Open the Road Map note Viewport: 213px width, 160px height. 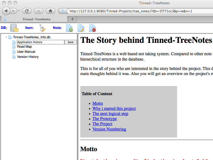coord(24,47)
